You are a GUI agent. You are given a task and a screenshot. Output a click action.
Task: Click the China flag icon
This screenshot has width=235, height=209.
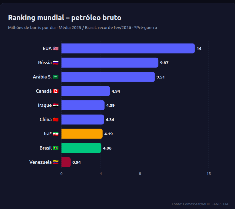(x=56, y=119)
